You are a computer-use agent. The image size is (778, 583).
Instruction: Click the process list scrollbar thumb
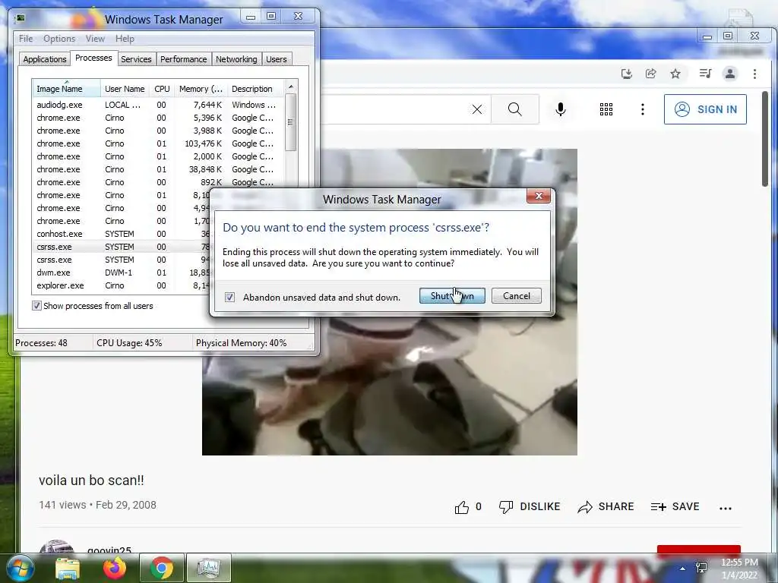point(291,122)
